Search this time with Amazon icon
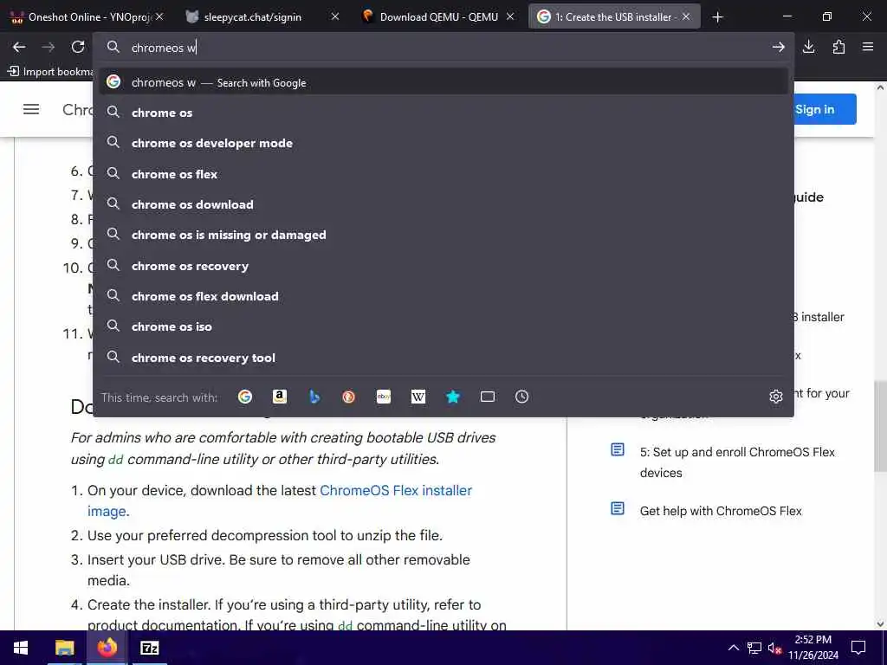 click(x=280, y=397)
